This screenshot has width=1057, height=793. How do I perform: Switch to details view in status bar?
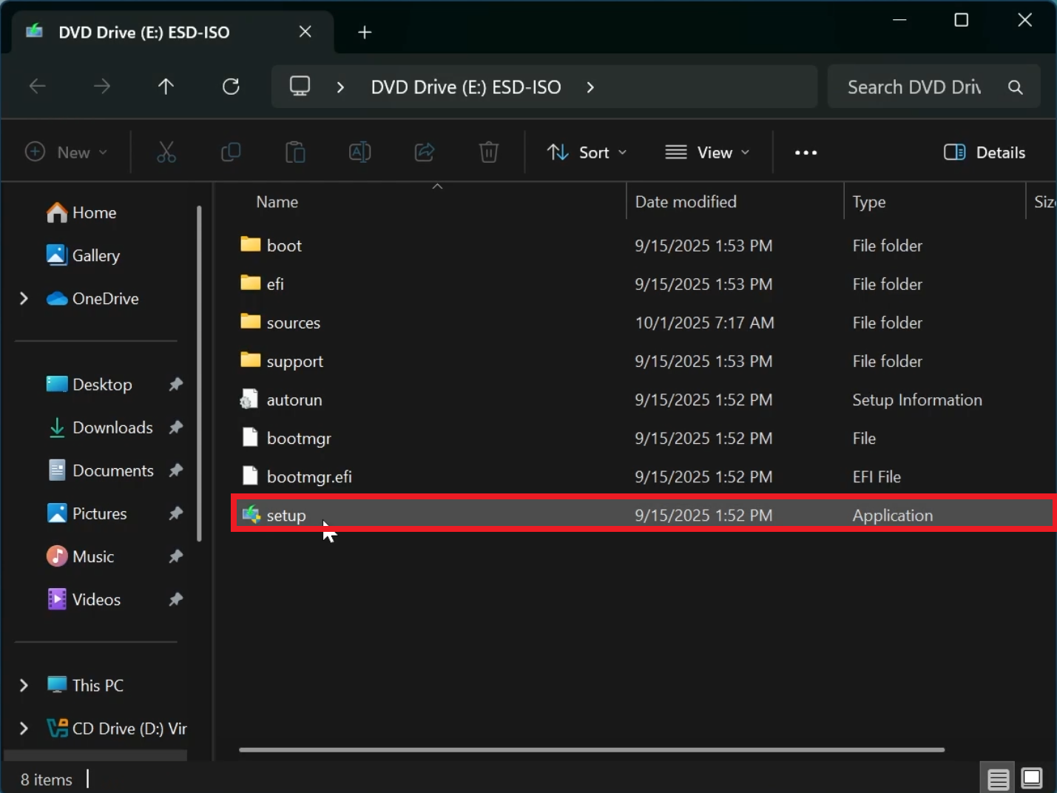(997, 777)
